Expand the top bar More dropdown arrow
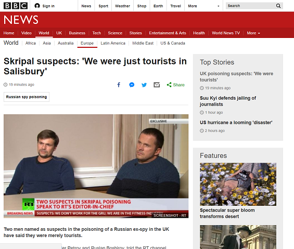Viewport: 294px width, 249px height. [218, 6]
